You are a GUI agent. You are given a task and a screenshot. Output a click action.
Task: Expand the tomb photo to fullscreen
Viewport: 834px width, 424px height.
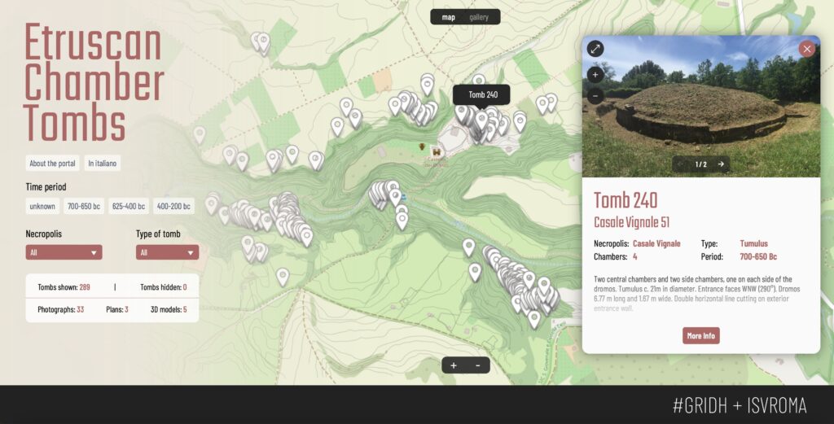click(595, 49)
